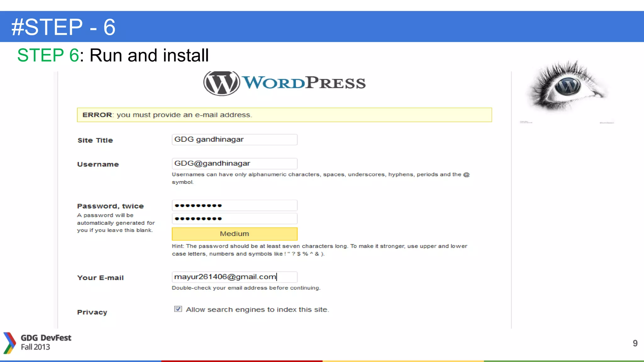Click the slide page number 9
The height and width of the screenshot is (362, 644).
[x=635, y=343]
